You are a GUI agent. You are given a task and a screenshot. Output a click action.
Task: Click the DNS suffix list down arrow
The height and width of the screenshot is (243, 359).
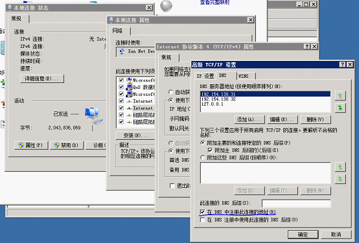[x=340, y=179]
